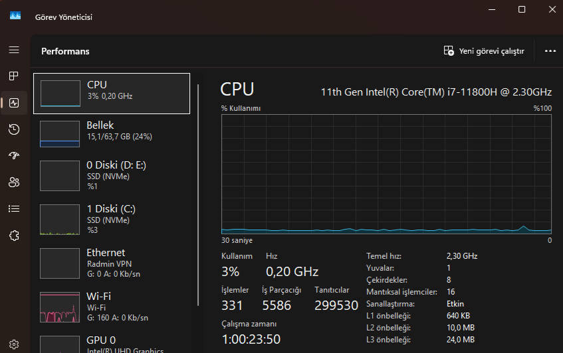Click the Wi-Fi mini graph thumbnail

coord(60,307)
